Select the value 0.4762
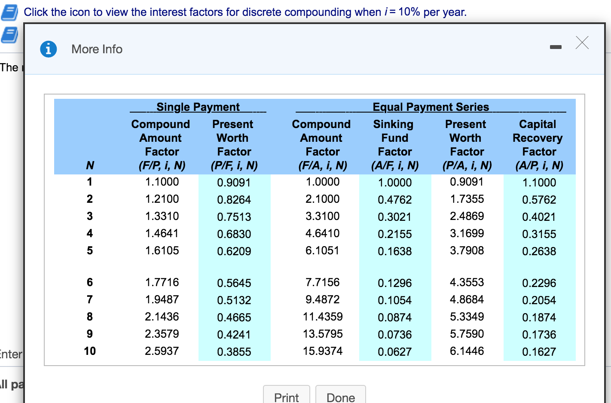The width and height of the screenshot is (611, 403). click(x=395, y=200)
